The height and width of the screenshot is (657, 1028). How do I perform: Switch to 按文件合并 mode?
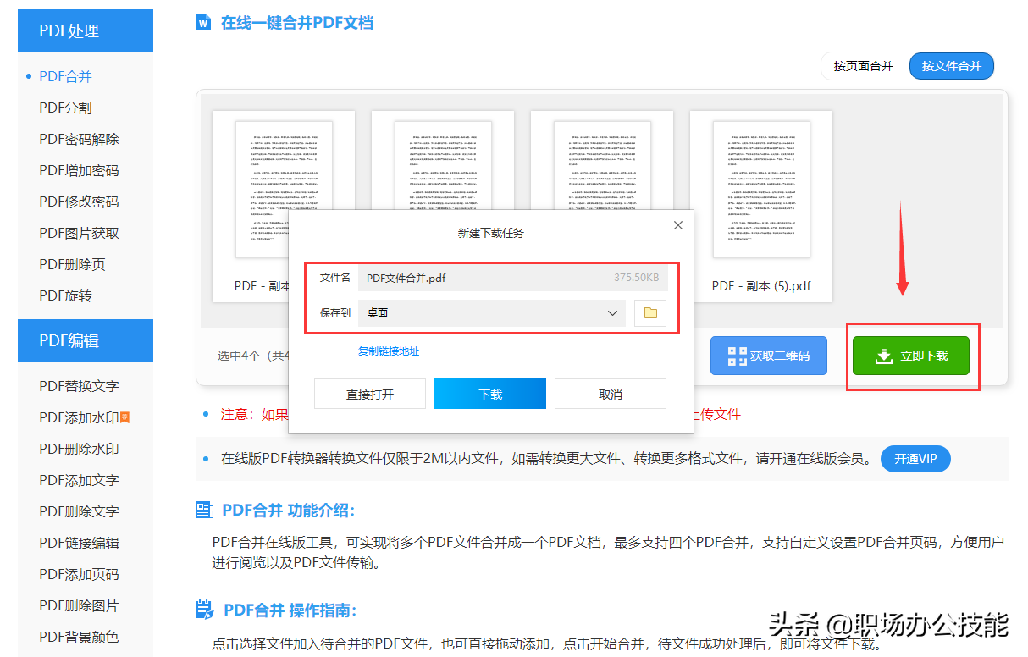pos(952,66)
